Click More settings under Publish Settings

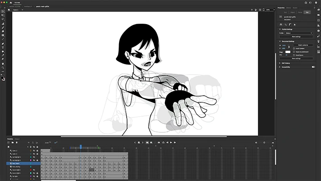pos(296,37)
